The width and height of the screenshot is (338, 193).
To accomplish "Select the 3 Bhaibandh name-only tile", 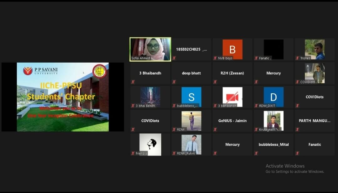I will tap(150, 73).
